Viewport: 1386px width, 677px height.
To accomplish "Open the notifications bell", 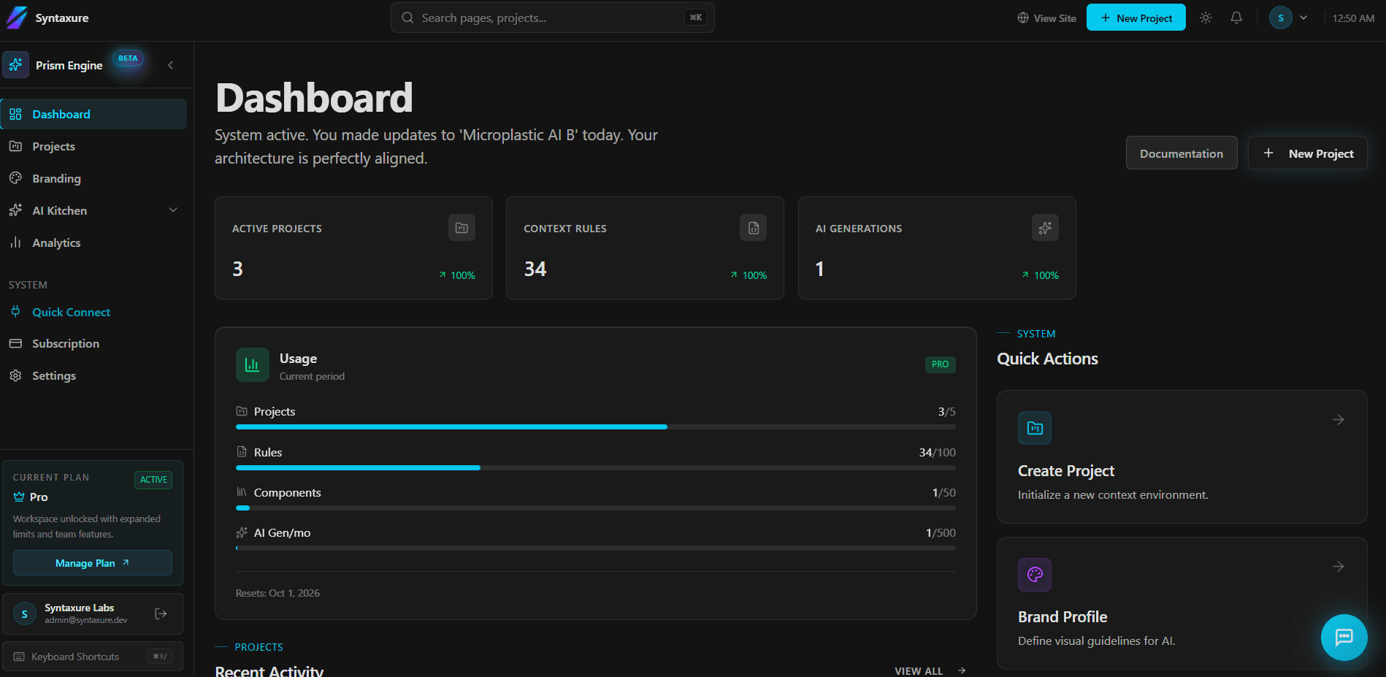I will [1236, 18].
